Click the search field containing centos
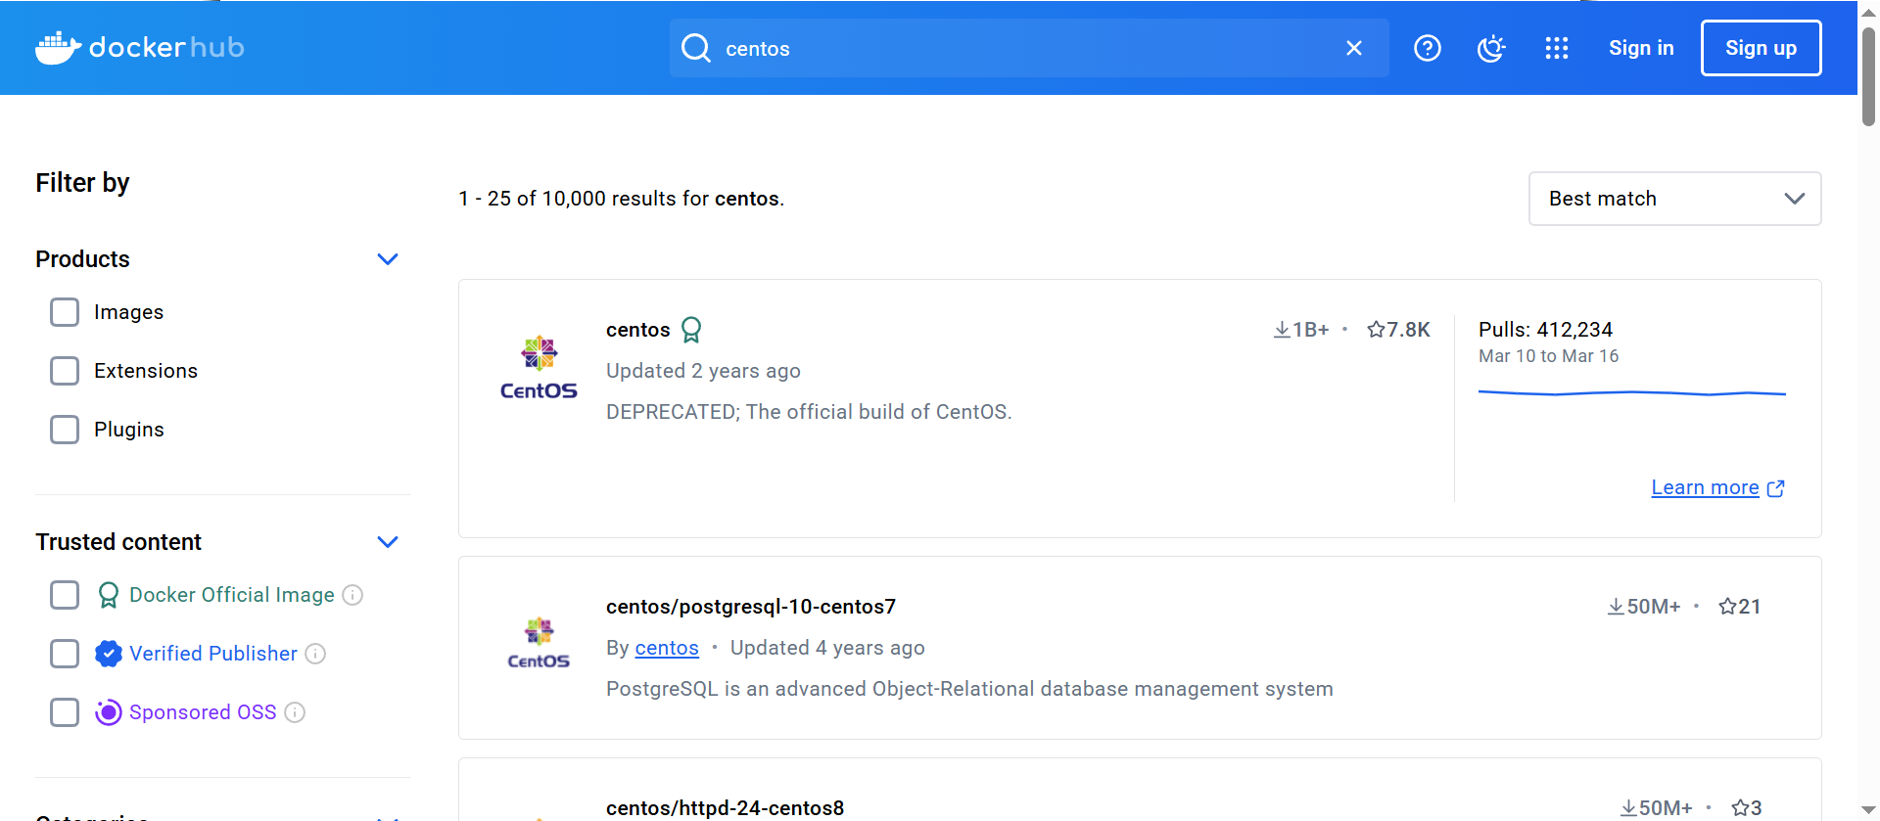Viewport: 1880px width, 821px height. [1018, 48]
